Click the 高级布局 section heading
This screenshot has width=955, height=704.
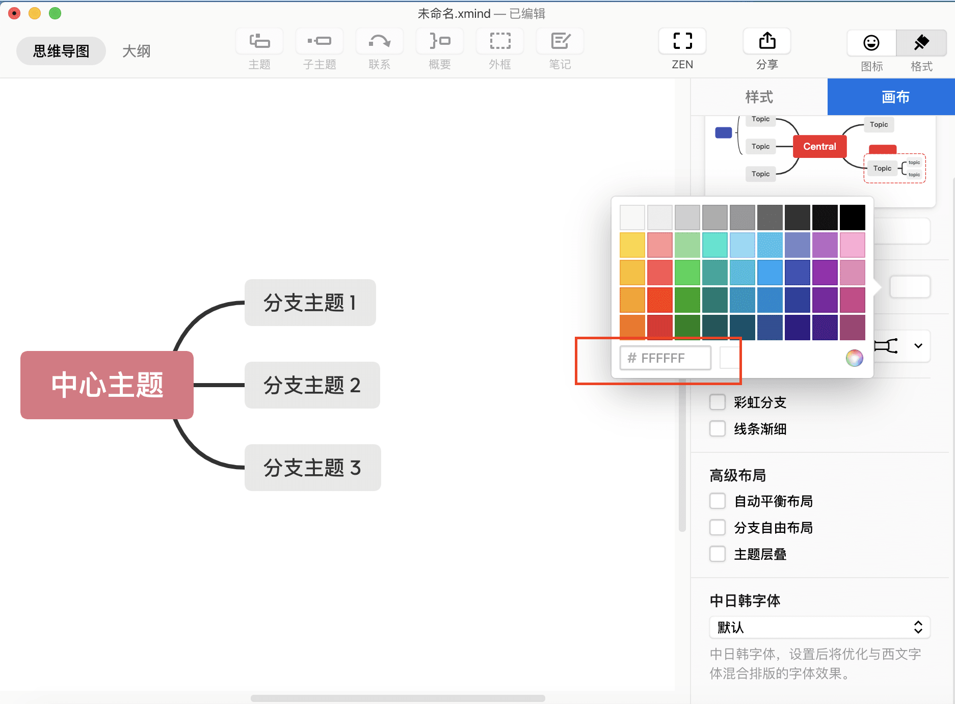737,475
